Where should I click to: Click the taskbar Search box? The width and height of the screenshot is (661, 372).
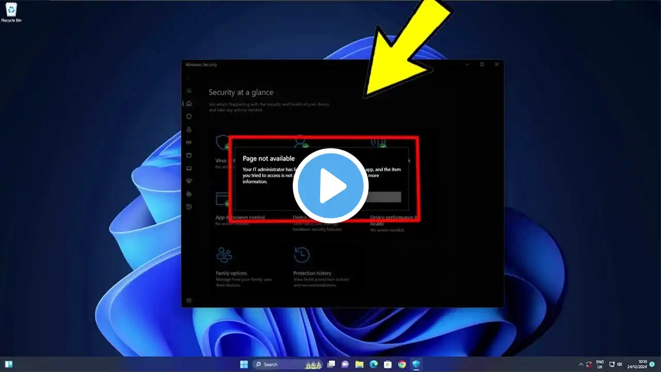pos(288,364)
